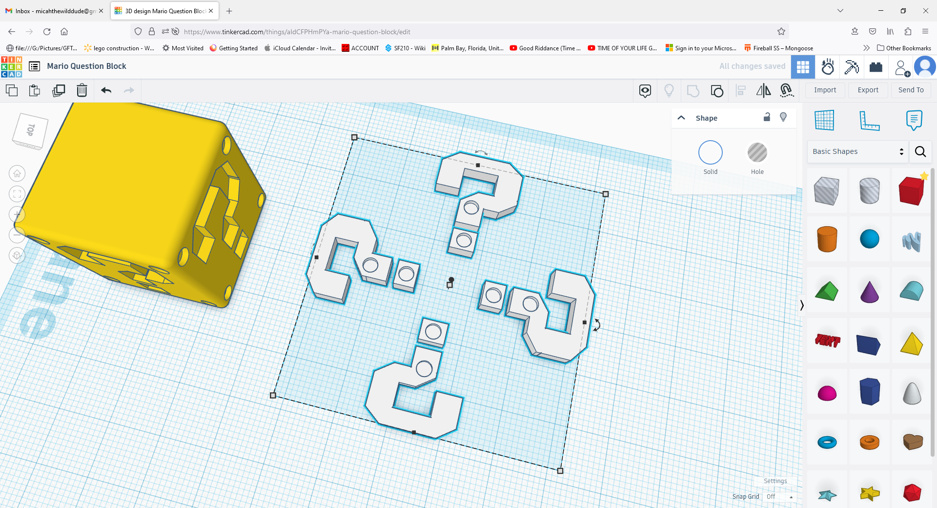The height and width of the screenshot is (508, 937).
Task: Click the Ruler tool
Action: [x=869, y=120]
